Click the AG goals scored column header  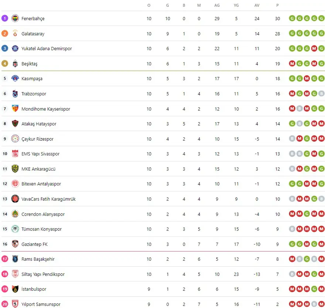pos(217,5)
